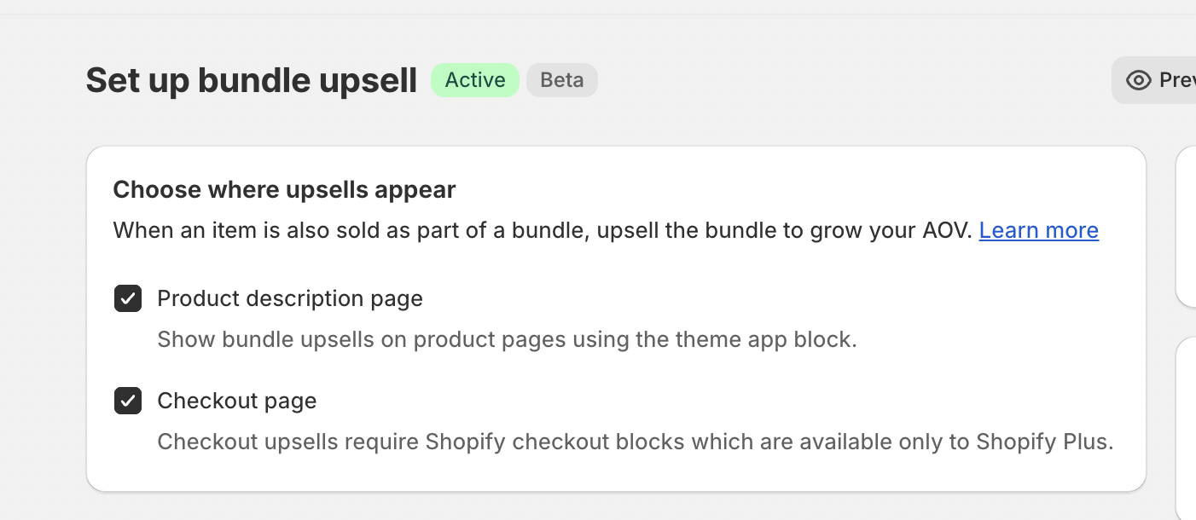The width and height of the screenshot is (1196, 520).
Task: Click the "Checkout page" label text
Action: click(x=237, y=401)
